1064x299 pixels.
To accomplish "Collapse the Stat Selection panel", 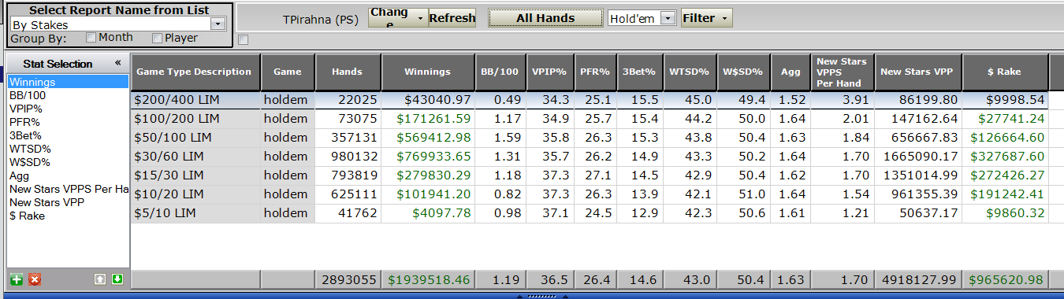I will (x=118, y=63).
